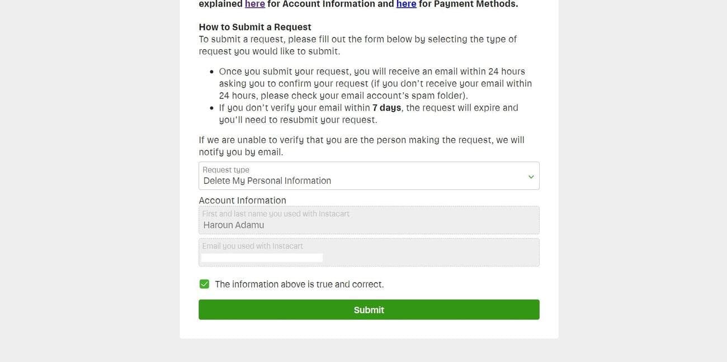Click the Account Information section label

pos(242,200)
